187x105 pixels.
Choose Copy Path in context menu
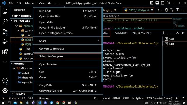coord(68,85)
